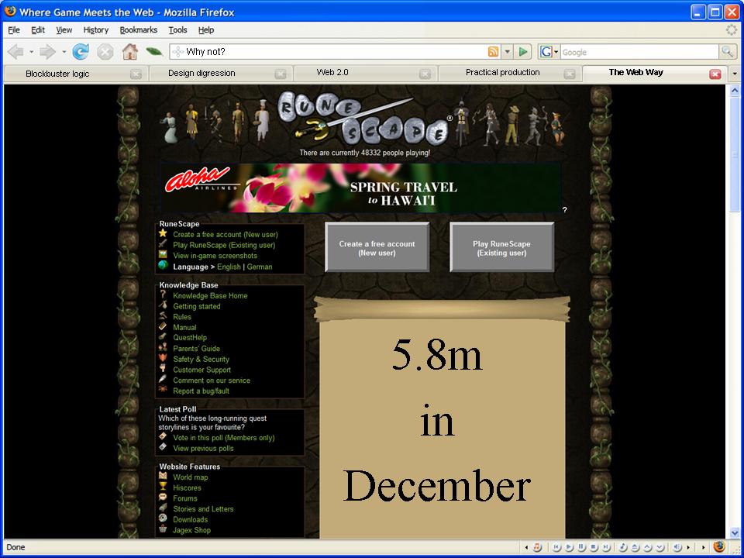
Task: Open the History menu
Action: [96, 30]
